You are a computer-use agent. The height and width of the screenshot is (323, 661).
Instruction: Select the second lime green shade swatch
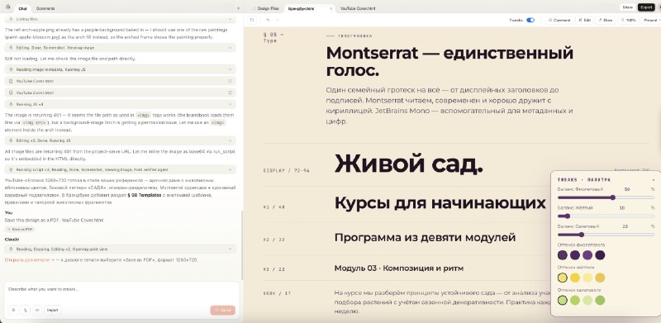[x=575, y=300]
